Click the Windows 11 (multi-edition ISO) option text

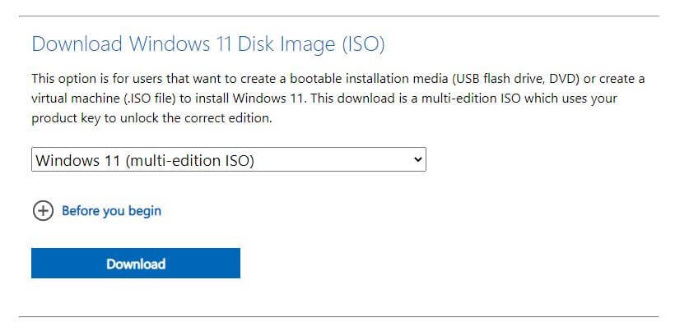tap(145, 160)
